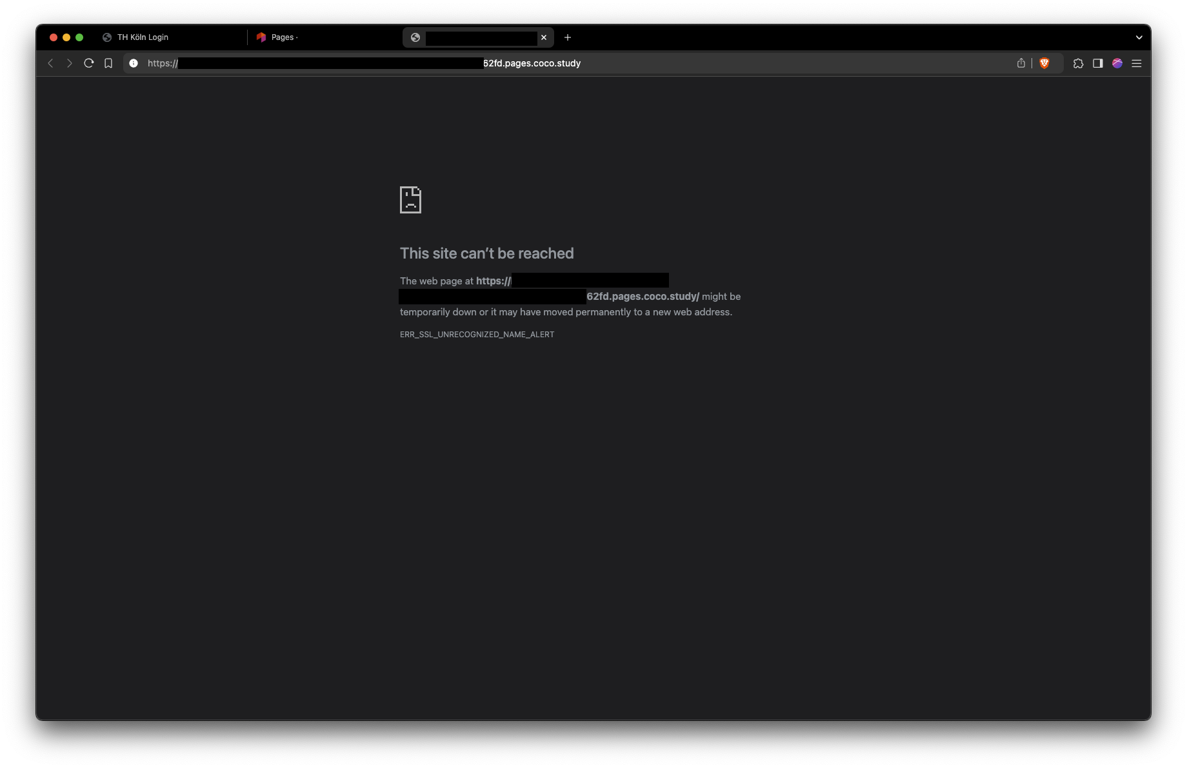The width and height of the screenshot is (1187, 768).
Task: Click the Pages tab GitLab-style favicon
Action: point(261,37)
